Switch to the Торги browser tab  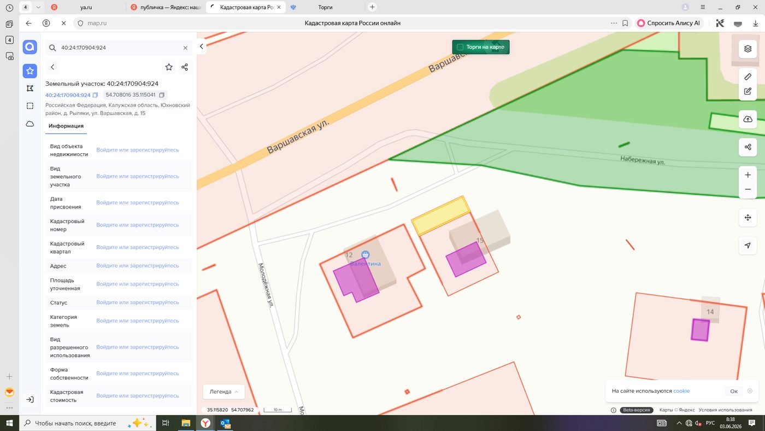point(325,7)
